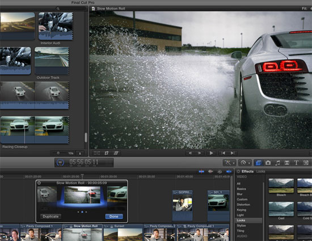Toggle audio skimming waveform icon
This screenshot has height=241, width=312.
point(210,171)
